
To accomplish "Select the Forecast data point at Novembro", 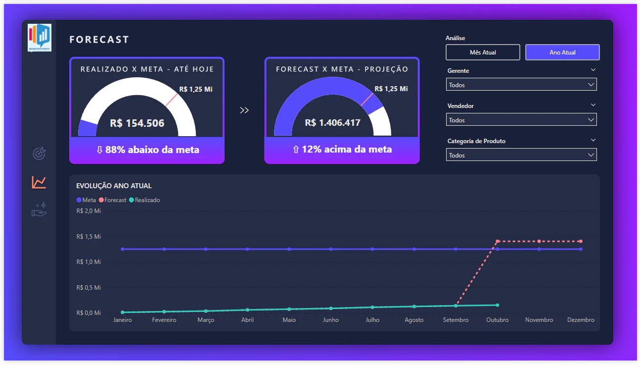I will (x=539, y=241).
